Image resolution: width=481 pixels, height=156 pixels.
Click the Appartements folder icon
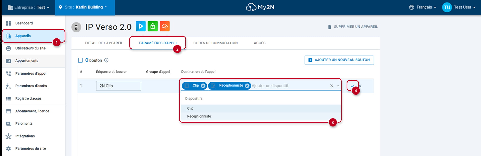tap(8, 61)
